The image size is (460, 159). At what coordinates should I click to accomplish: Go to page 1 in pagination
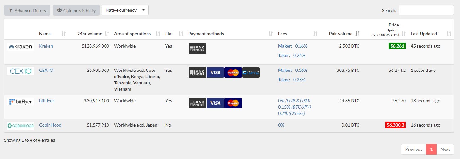[x=431, y=149]
